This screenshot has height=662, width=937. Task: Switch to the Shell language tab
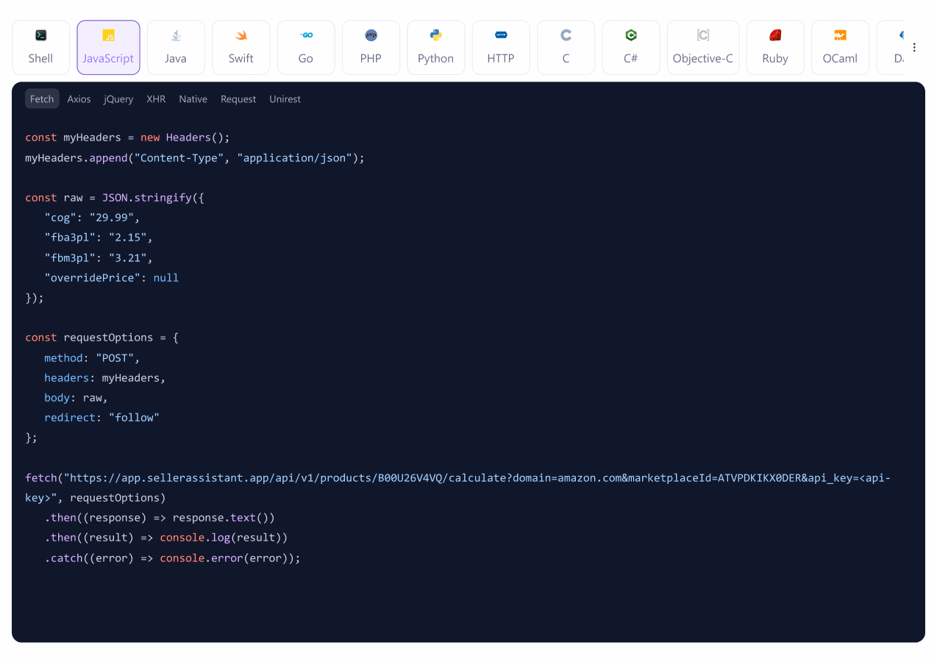tap(40, 48)
